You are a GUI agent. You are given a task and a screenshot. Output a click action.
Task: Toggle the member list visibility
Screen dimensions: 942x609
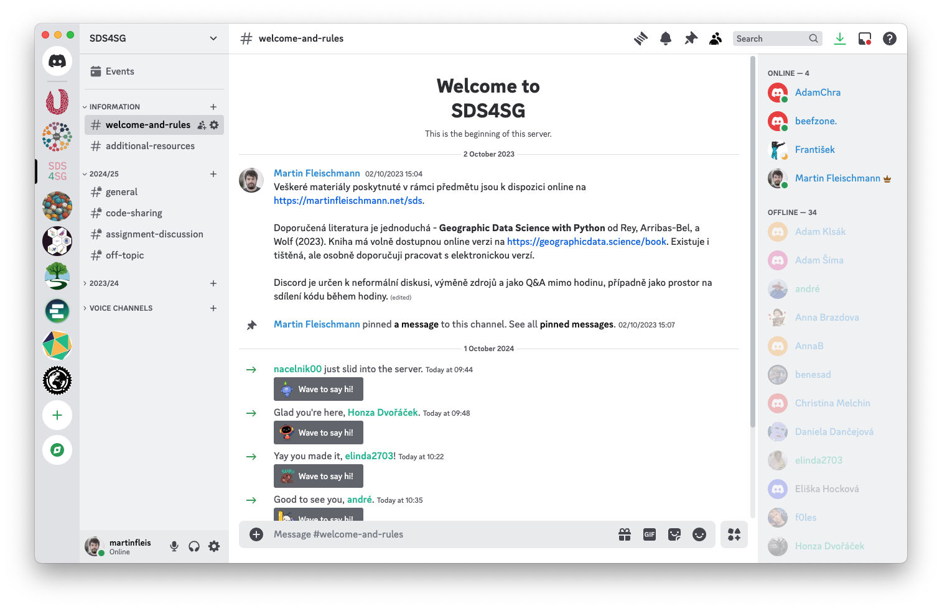tap(716, 39)
